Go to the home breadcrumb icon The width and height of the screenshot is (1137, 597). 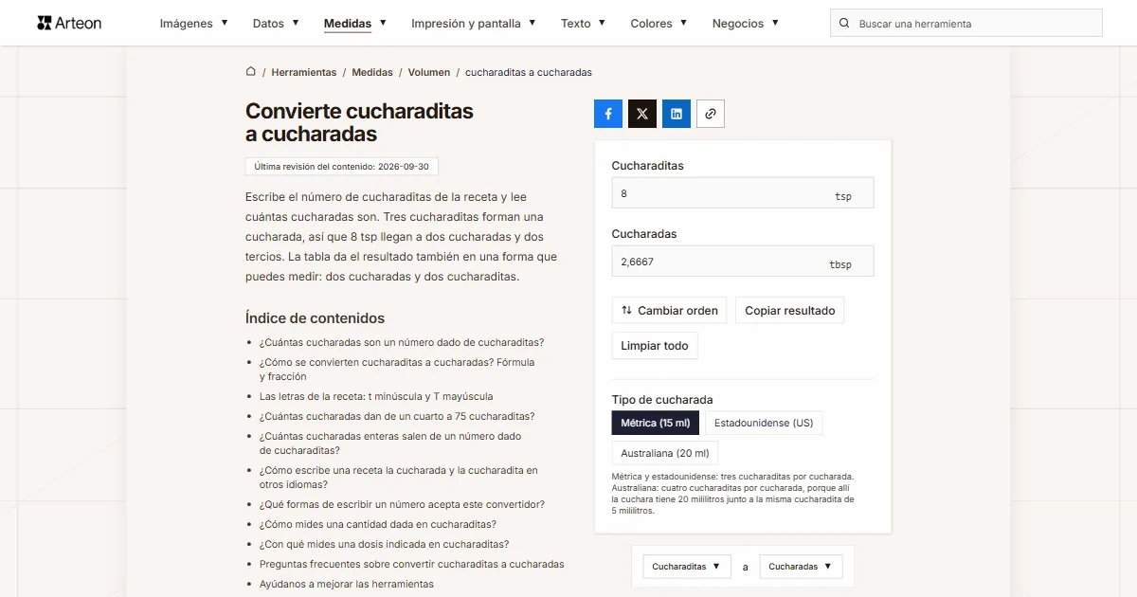point(251,71)
